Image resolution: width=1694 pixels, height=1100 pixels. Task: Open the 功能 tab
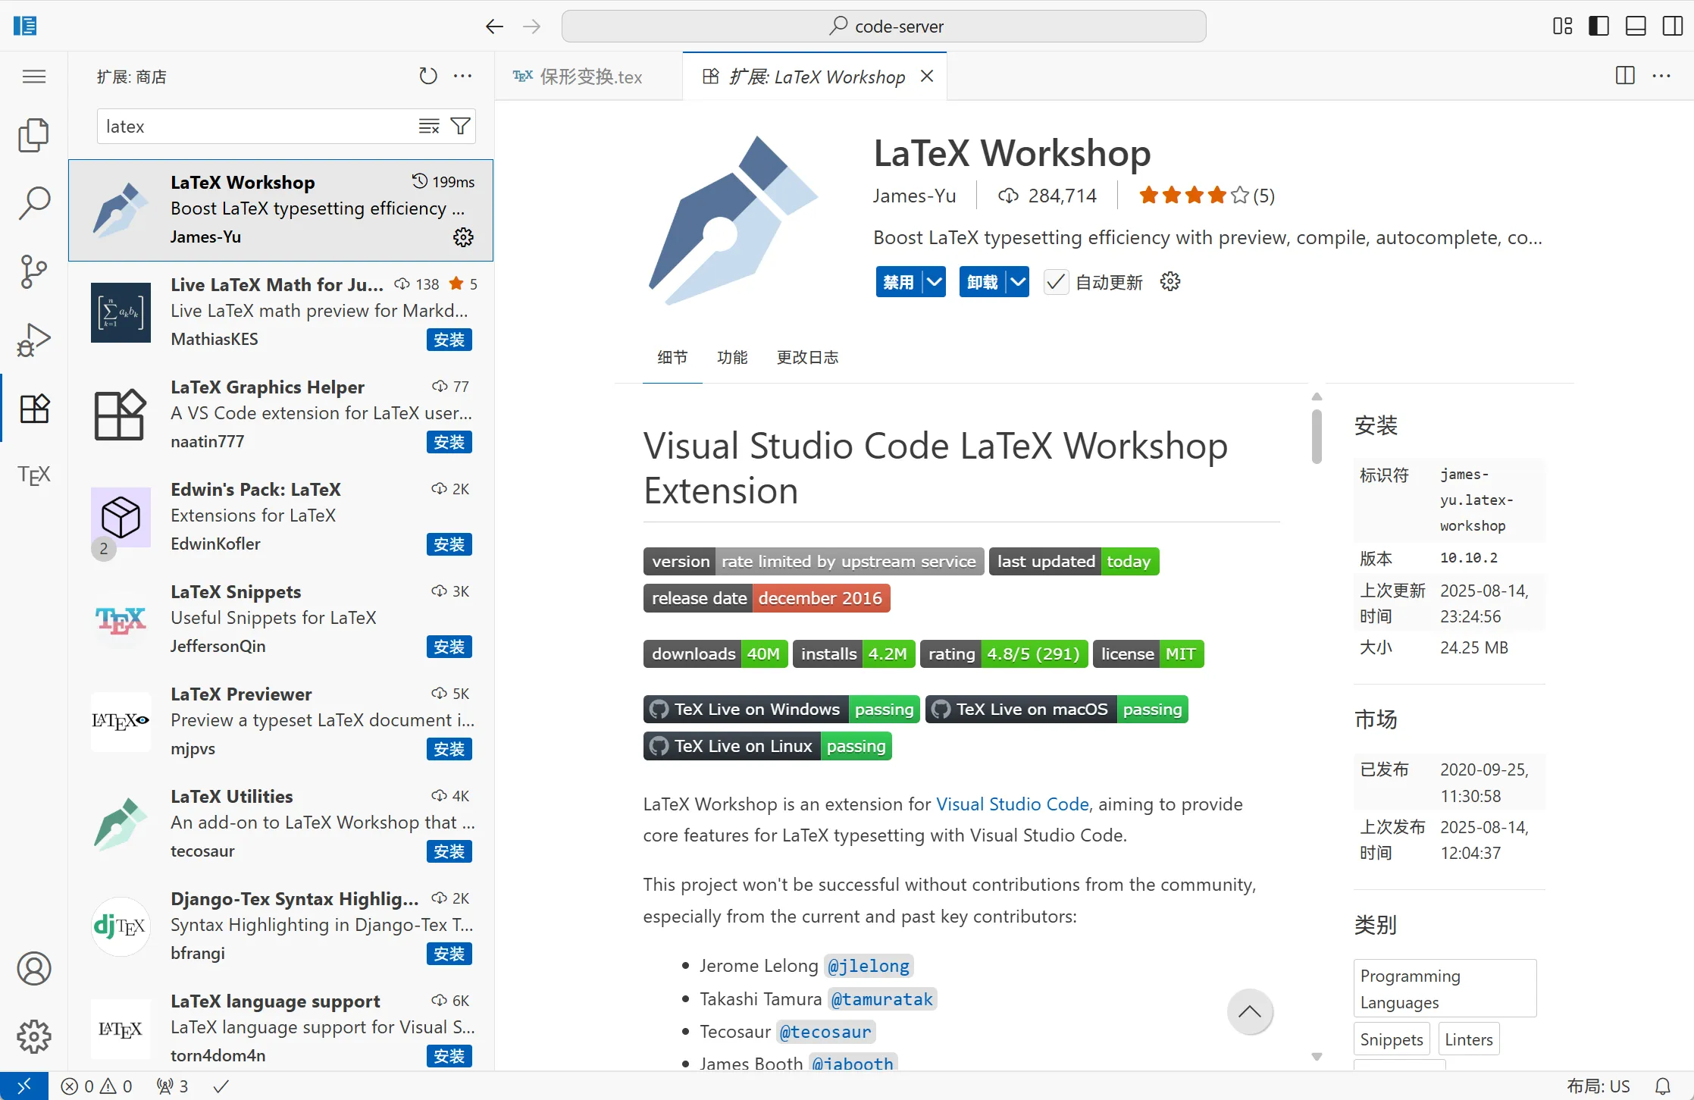(x=732, y=357)
